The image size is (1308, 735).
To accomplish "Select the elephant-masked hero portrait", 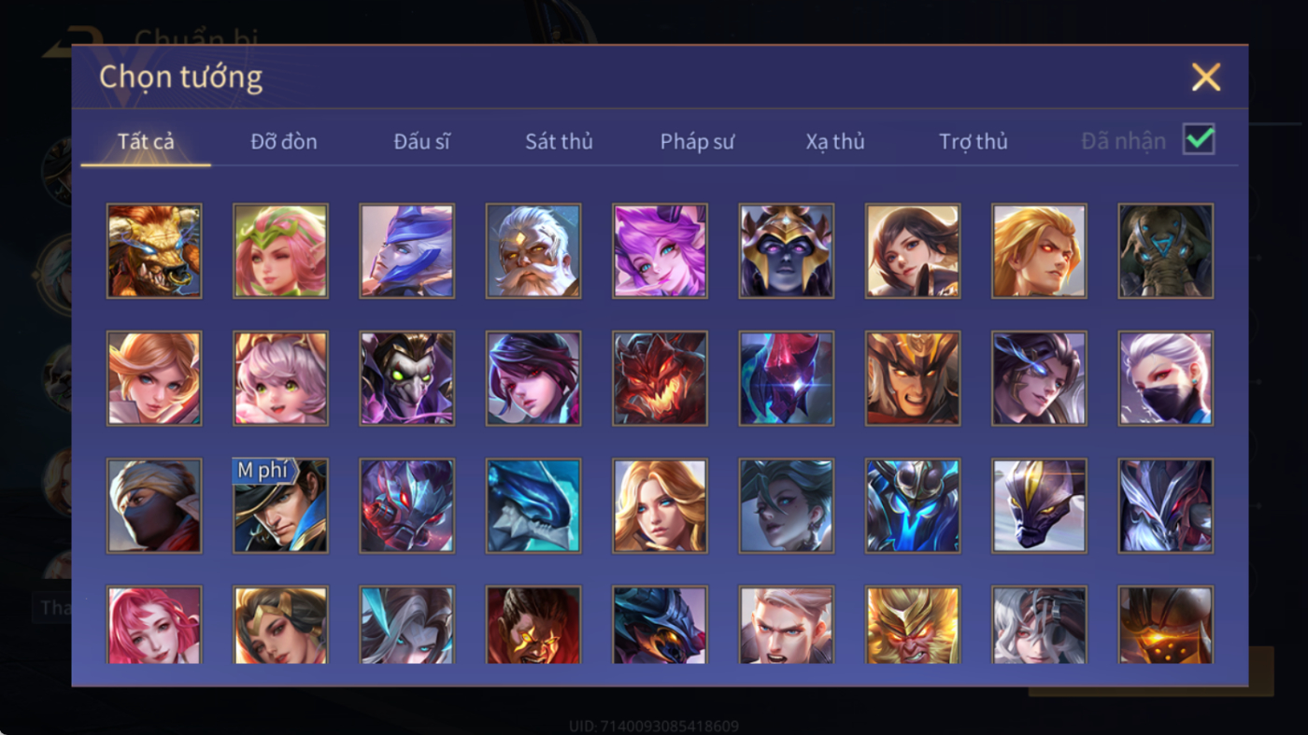I will [x=1166, y=251].
